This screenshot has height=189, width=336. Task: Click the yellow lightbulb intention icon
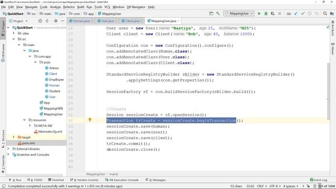click(x=90, y=120)
